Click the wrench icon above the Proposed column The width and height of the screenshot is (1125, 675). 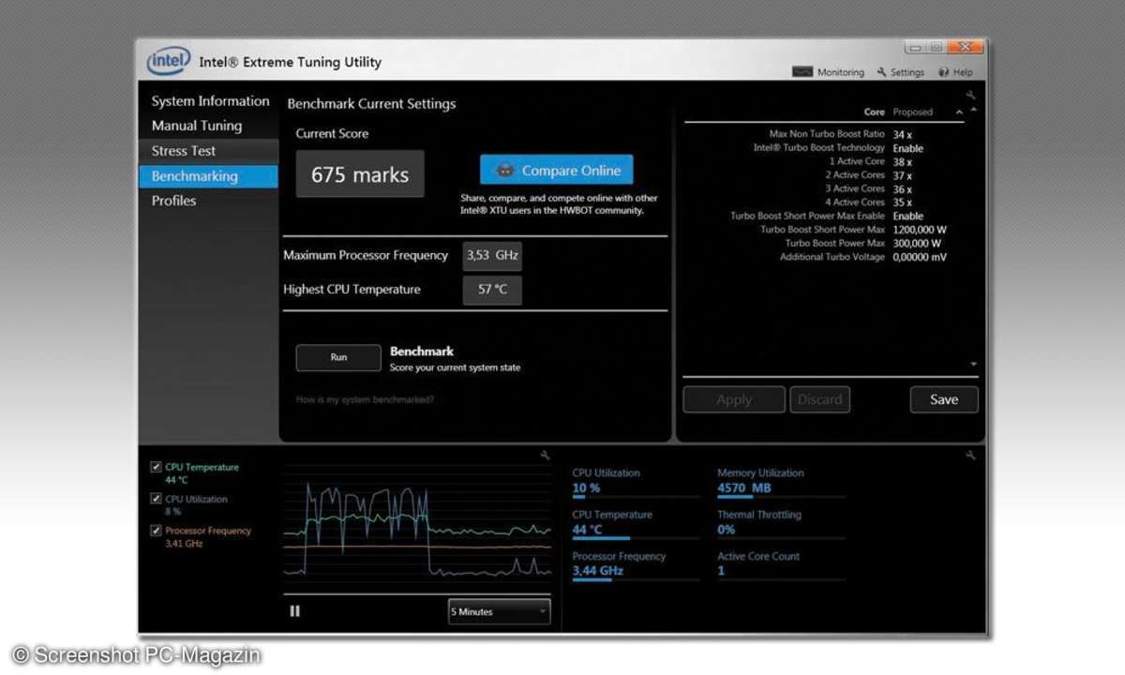point(970,95)
